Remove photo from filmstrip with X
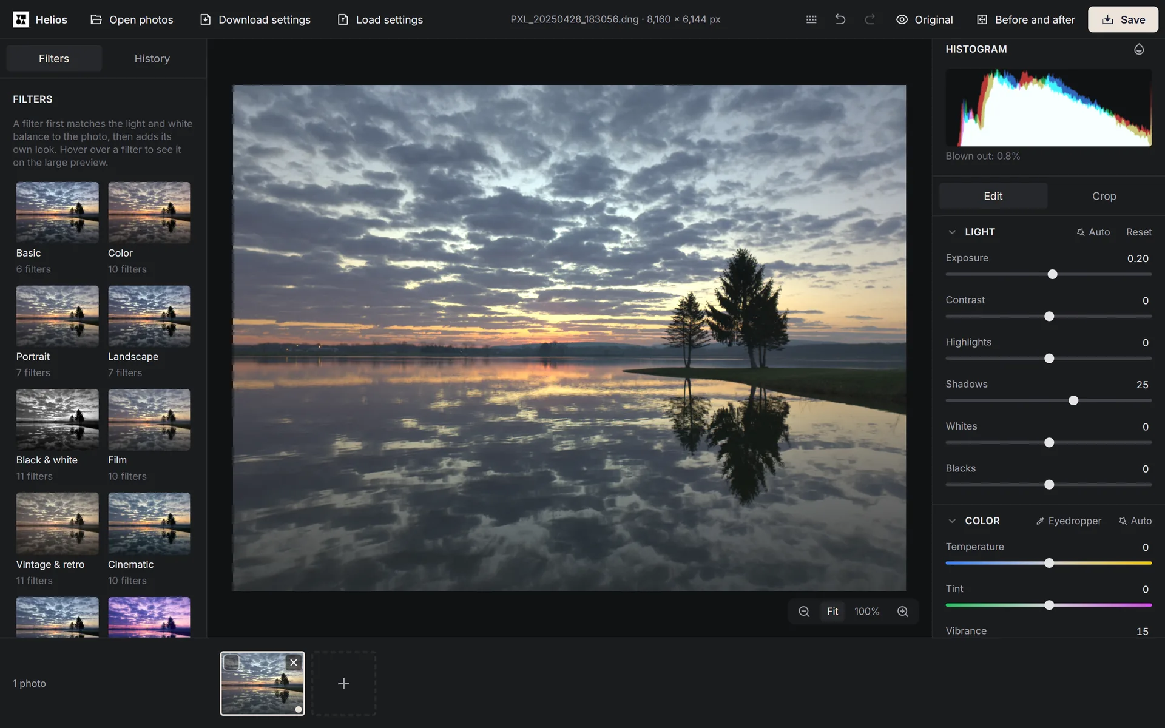 tap(294, 662)
